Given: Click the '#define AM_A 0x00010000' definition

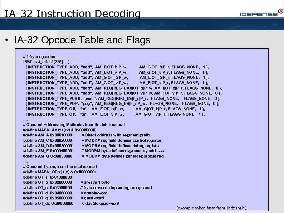Looking at the screenshot, I should tap(48, 135).
